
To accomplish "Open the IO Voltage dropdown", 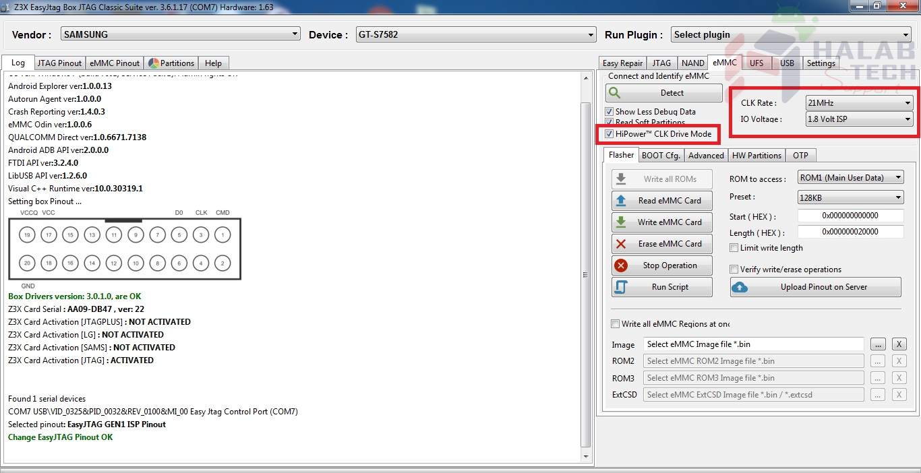I will click(859, 119).
